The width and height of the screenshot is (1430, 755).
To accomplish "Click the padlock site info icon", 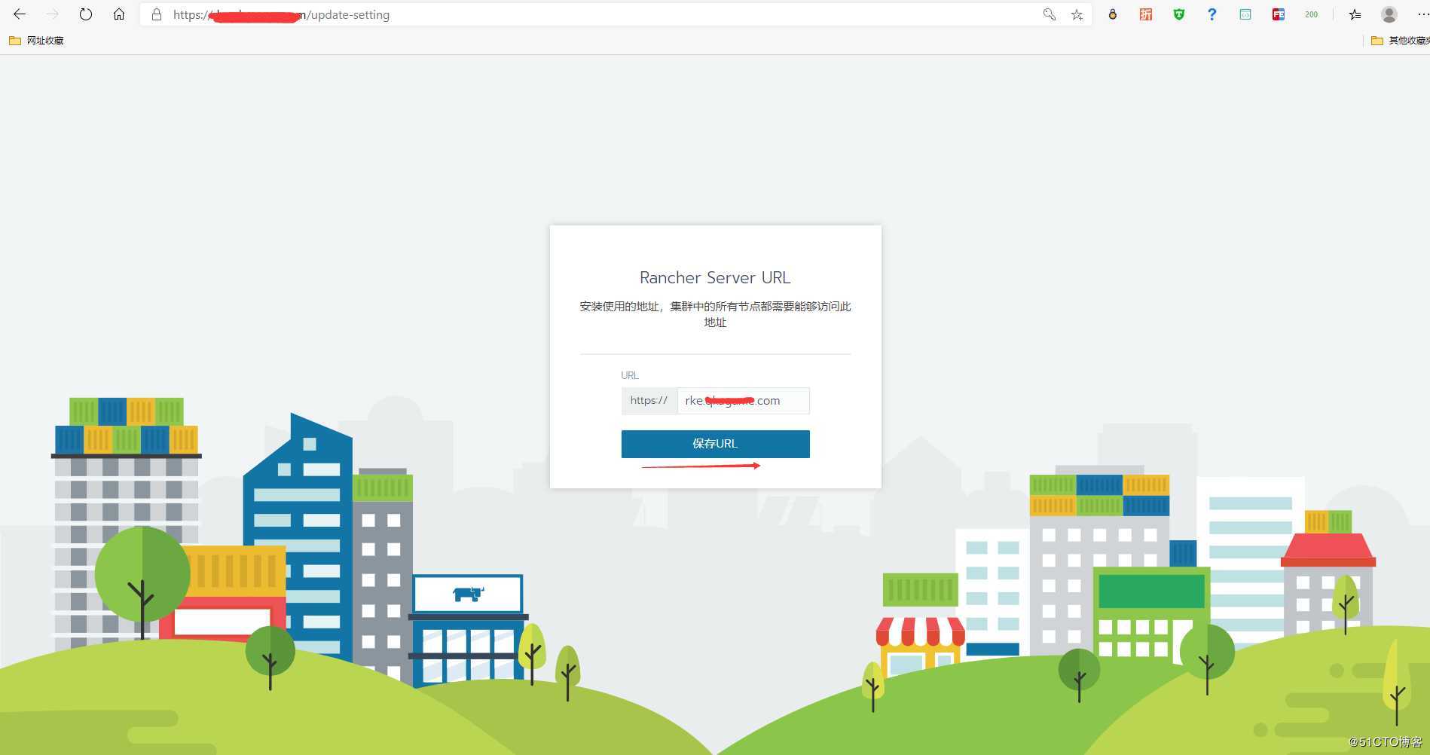I will [157, 14].
